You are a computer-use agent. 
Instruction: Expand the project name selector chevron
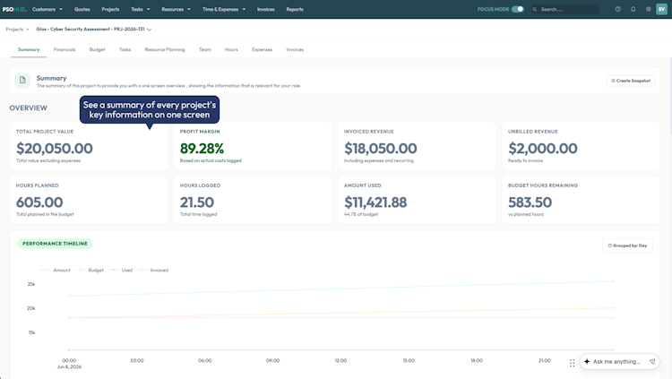149,30
